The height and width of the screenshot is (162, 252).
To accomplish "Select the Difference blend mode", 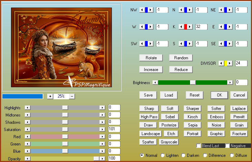I will (x=205, y=155).
